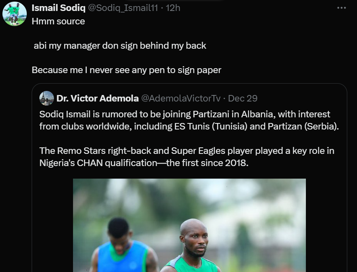This screenshot has width=357, height=272.
Task: Open the More options ellipsis menu
Action: (x=342, y=8)
